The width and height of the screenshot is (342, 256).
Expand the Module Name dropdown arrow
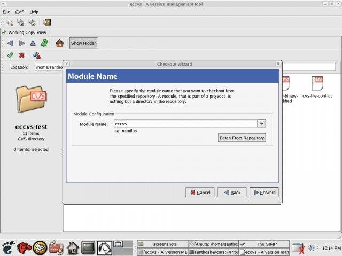click(261, 124)
